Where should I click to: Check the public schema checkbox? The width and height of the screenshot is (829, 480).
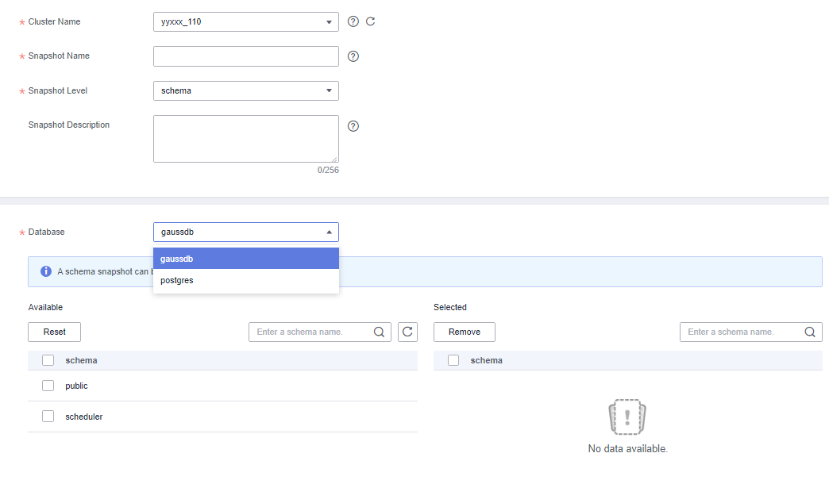[x=48, y=386]
